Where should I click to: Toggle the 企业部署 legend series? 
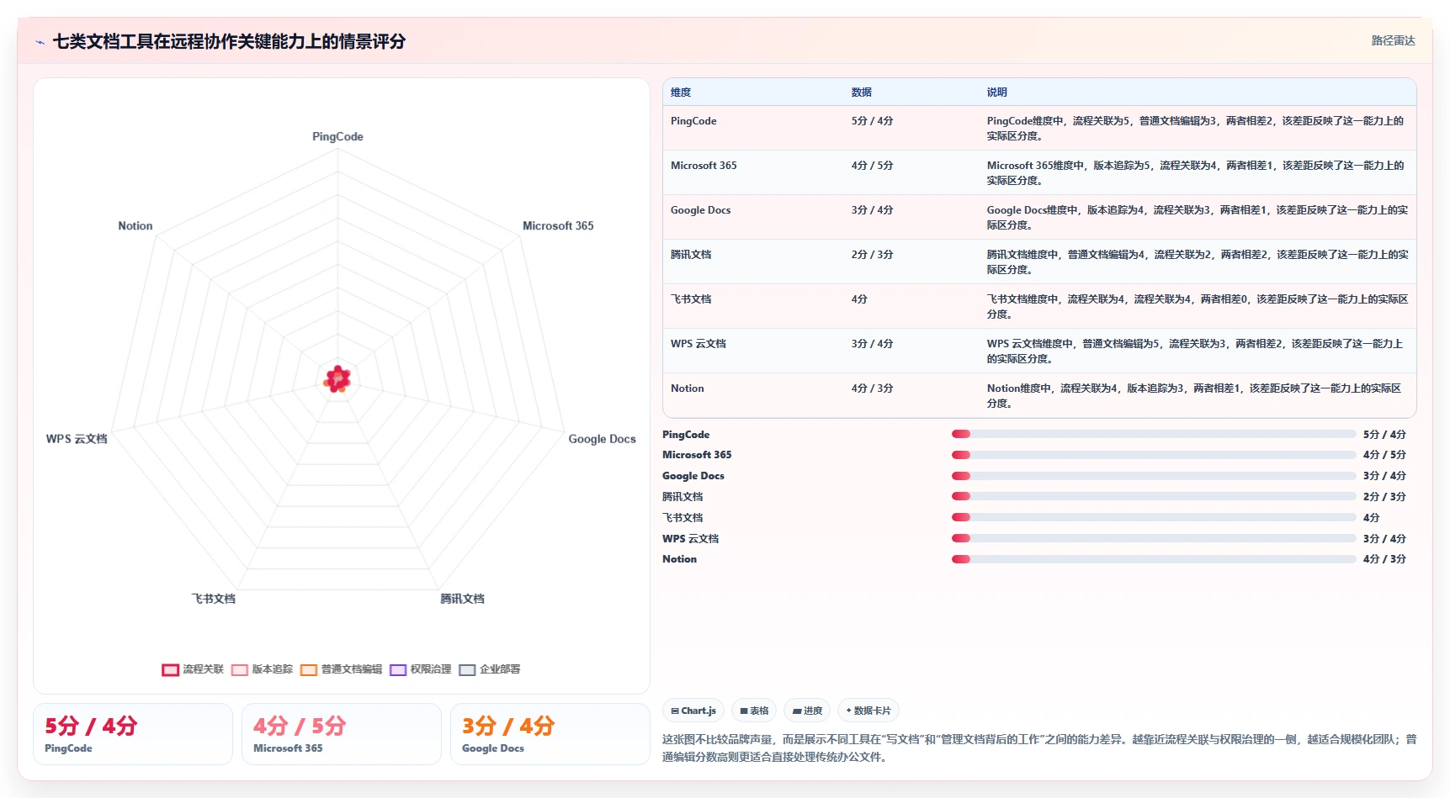coord(490,669)
